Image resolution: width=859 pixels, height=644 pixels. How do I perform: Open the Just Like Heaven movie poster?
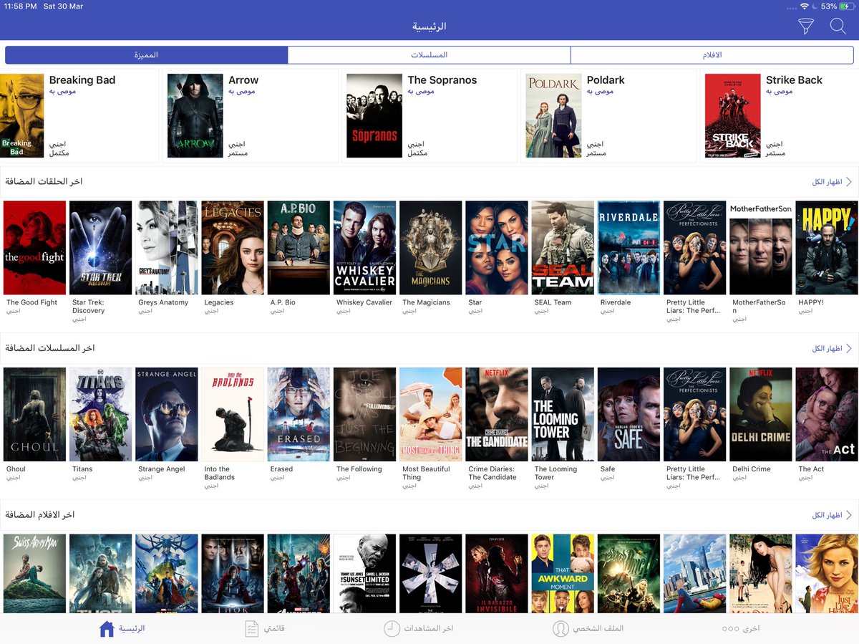click(x=827, y=573)
